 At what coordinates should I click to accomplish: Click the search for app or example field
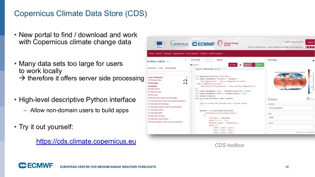click(168, 73)
